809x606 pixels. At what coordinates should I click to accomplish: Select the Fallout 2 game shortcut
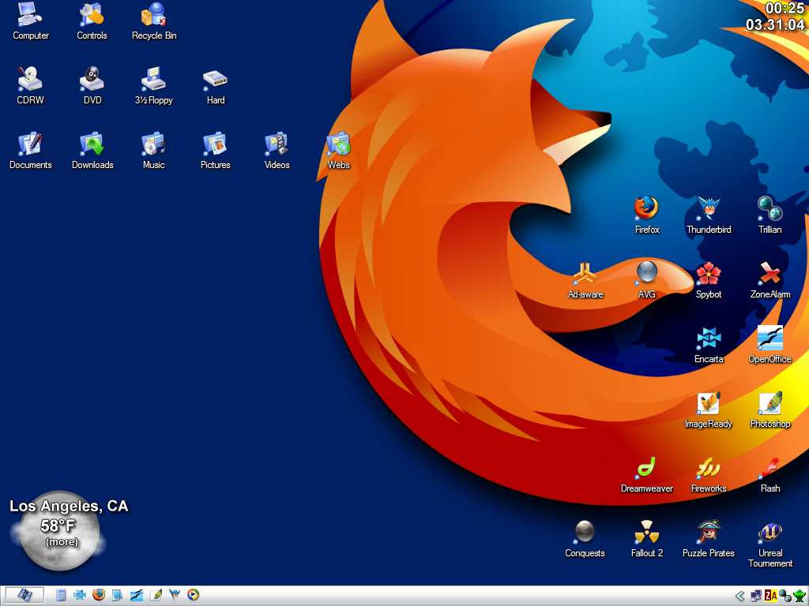[x=647, y=540]
